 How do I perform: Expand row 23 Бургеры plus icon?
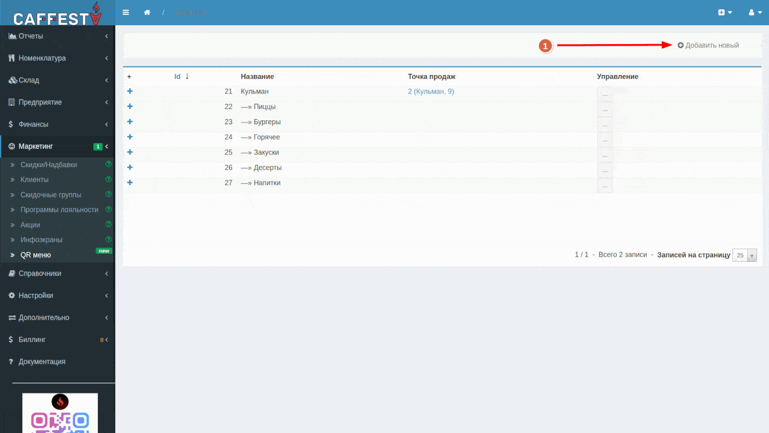(130, 121)
